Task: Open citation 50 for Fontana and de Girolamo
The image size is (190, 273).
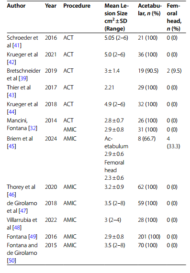Action: point(11,261)
